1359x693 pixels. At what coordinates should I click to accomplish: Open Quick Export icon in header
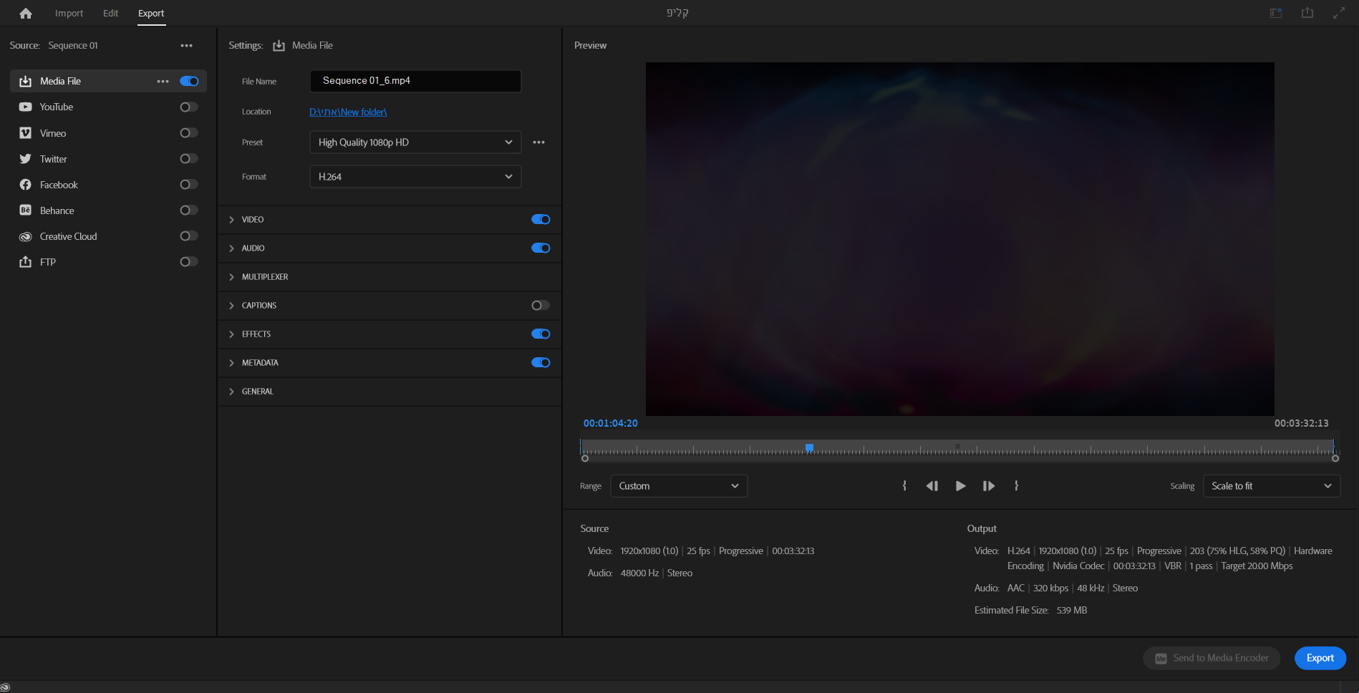pyautogui.click(x=1307, y=13)
